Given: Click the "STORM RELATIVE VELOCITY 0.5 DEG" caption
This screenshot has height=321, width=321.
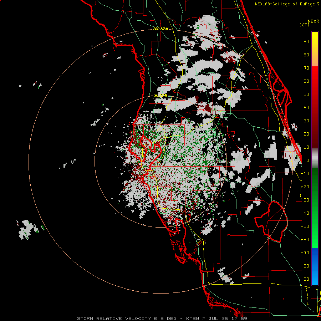Looking at the screenshot, I should [x=127, y=319].
